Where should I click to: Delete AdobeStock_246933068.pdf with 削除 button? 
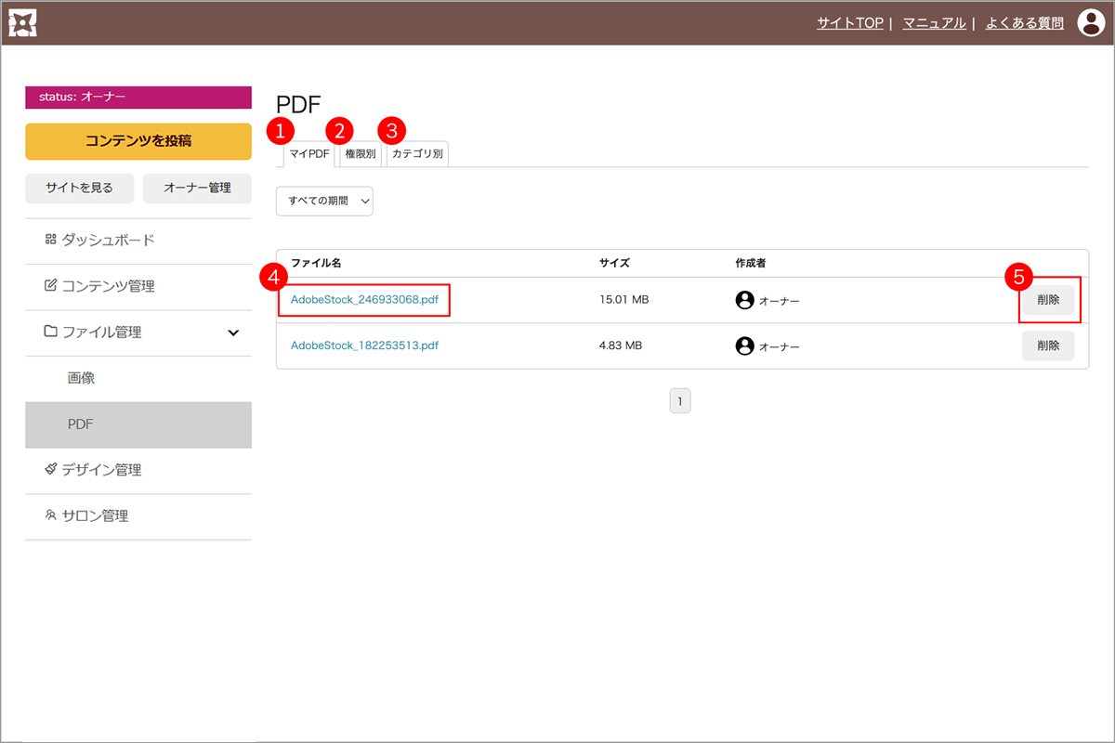(x=1048, y=300)
